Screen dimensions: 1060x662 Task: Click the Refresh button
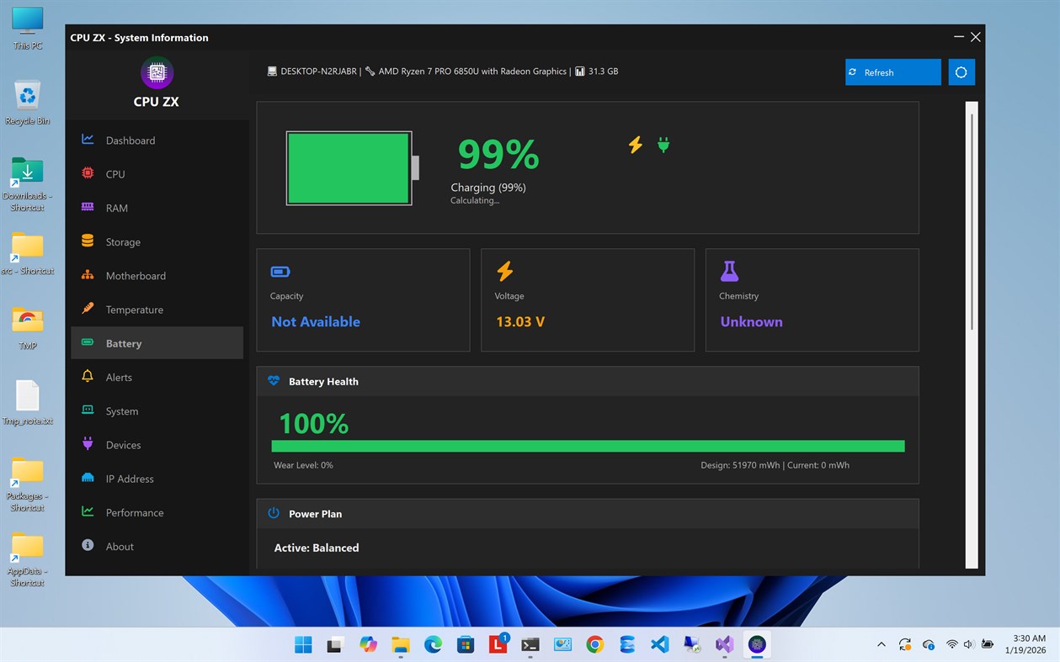click(892, 72)
